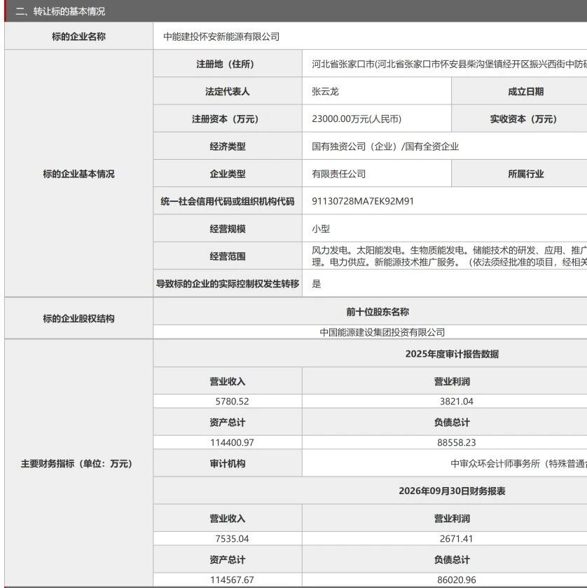Select the value 小型
The height and width of the screenshot is (588, 587).
tap(321, 228)
